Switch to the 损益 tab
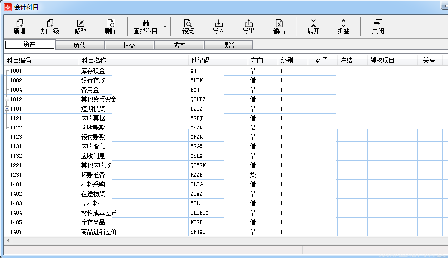 click(229, 45)
